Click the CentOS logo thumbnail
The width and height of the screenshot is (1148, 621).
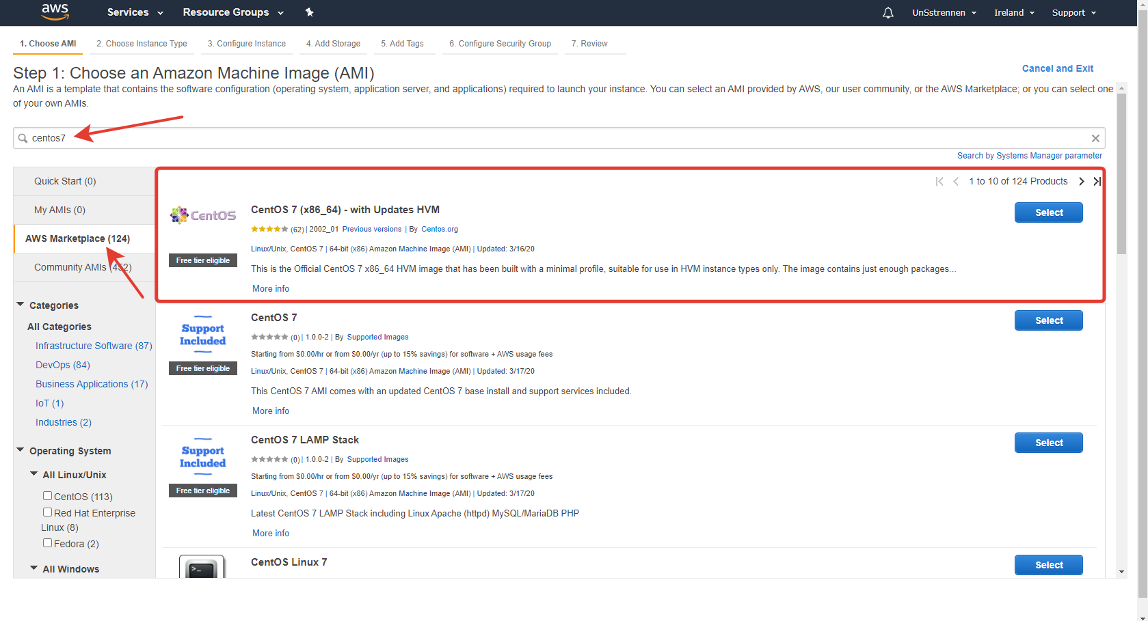point(203,215)
